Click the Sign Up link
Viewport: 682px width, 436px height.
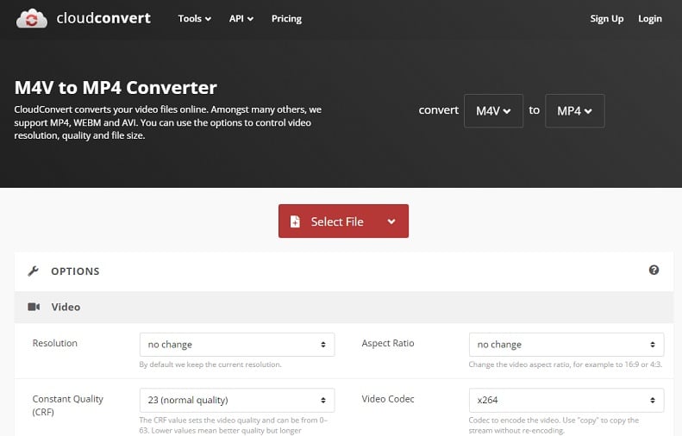(607, 19)
